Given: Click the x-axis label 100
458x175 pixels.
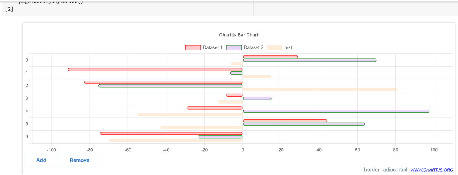Looking at the screenshot, I should (434, 150).
